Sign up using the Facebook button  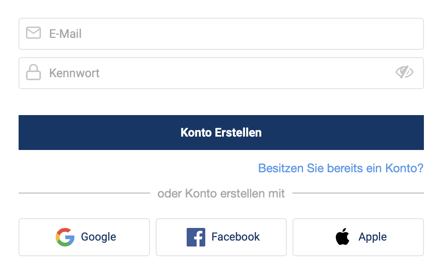point(221,237)
